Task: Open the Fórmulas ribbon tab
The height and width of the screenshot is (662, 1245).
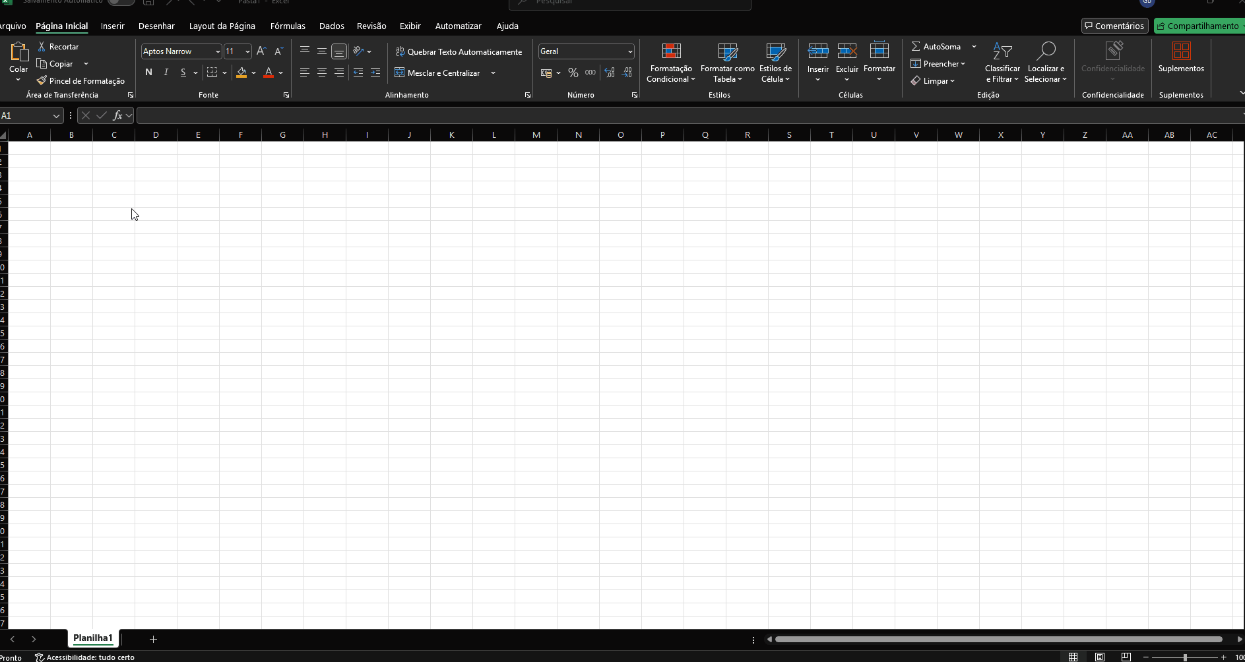Action: click(288, 26)
